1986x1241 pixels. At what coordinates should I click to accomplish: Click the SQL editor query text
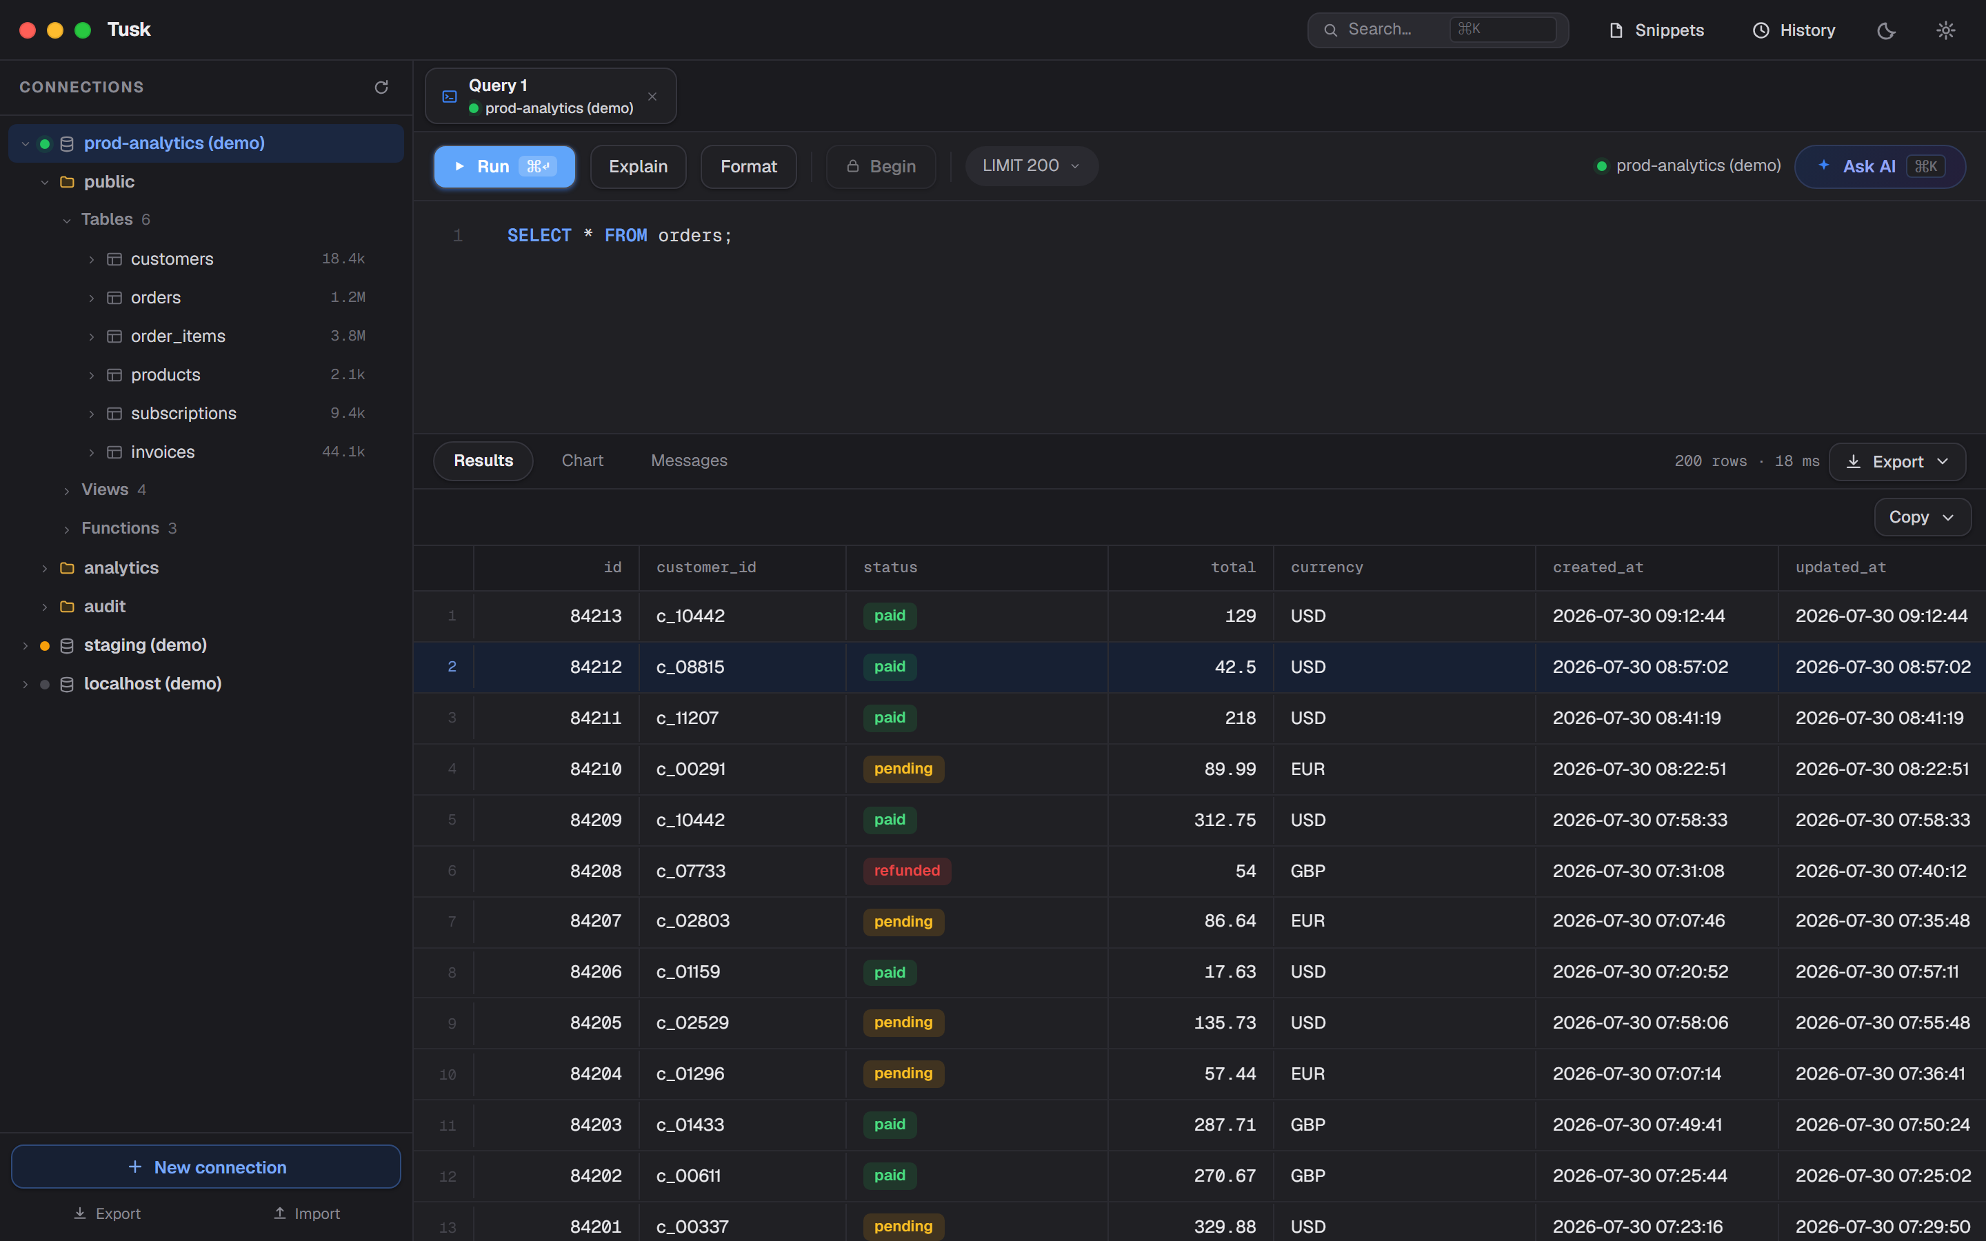tap(620, 236)
